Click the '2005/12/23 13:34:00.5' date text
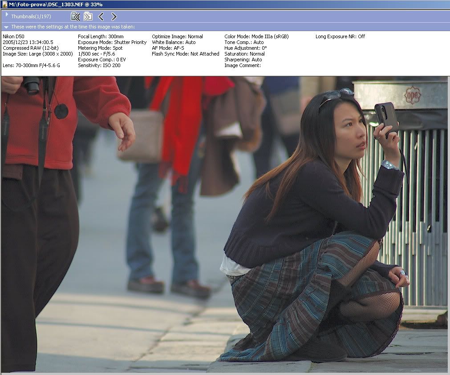The height and width of the screenshot is (375, 450). point(28,42)
